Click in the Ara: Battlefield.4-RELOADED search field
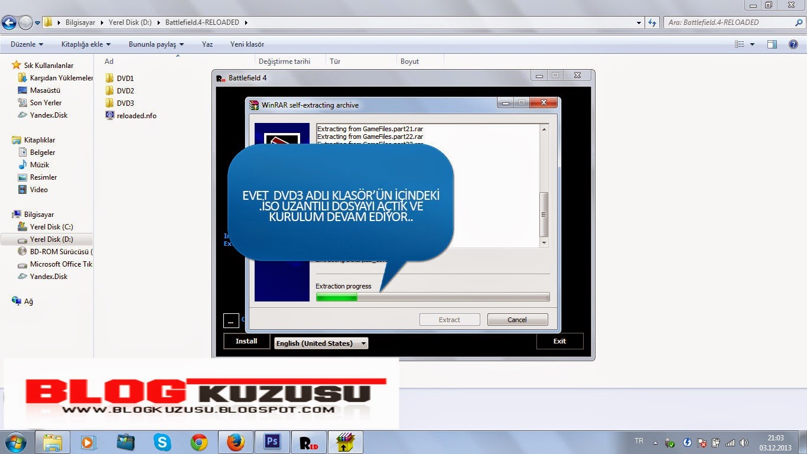 pos(728,22)
